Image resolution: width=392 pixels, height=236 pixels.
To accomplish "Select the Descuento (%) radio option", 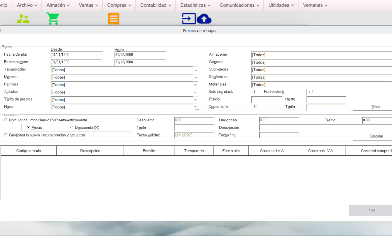I will (72, 127).
